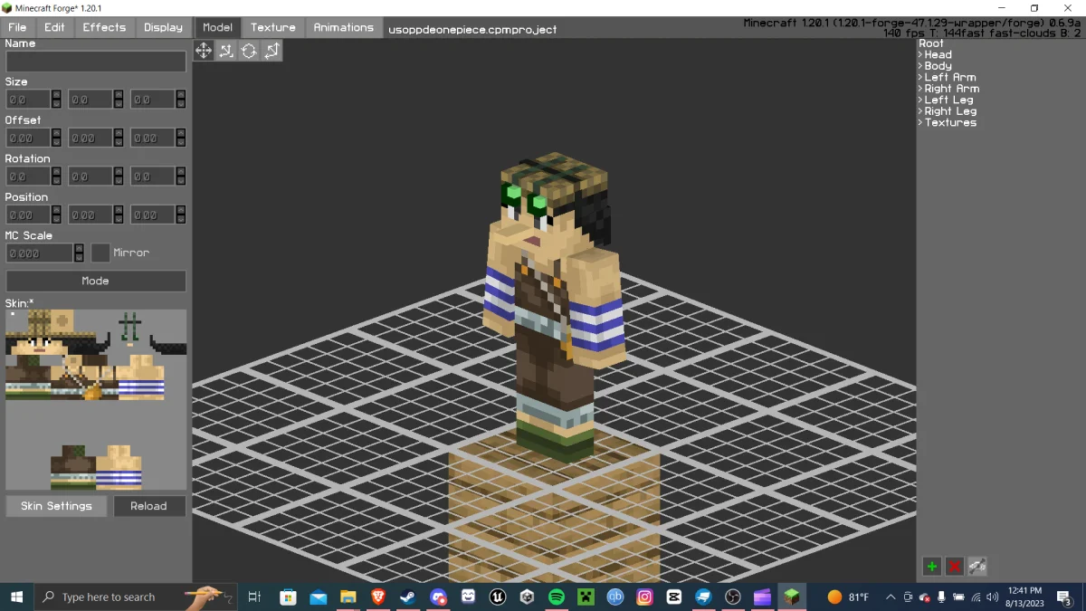Click the first Offset value field
The height and width of the screenshot is (611, 1086).
click(28, 138)
